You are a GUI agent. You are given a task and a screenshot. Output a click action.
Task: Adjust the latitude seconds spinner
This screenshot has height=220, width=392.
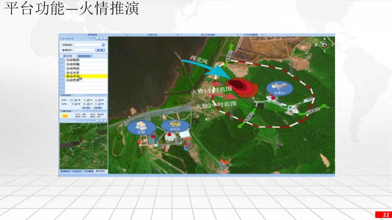tap(99, 104)
